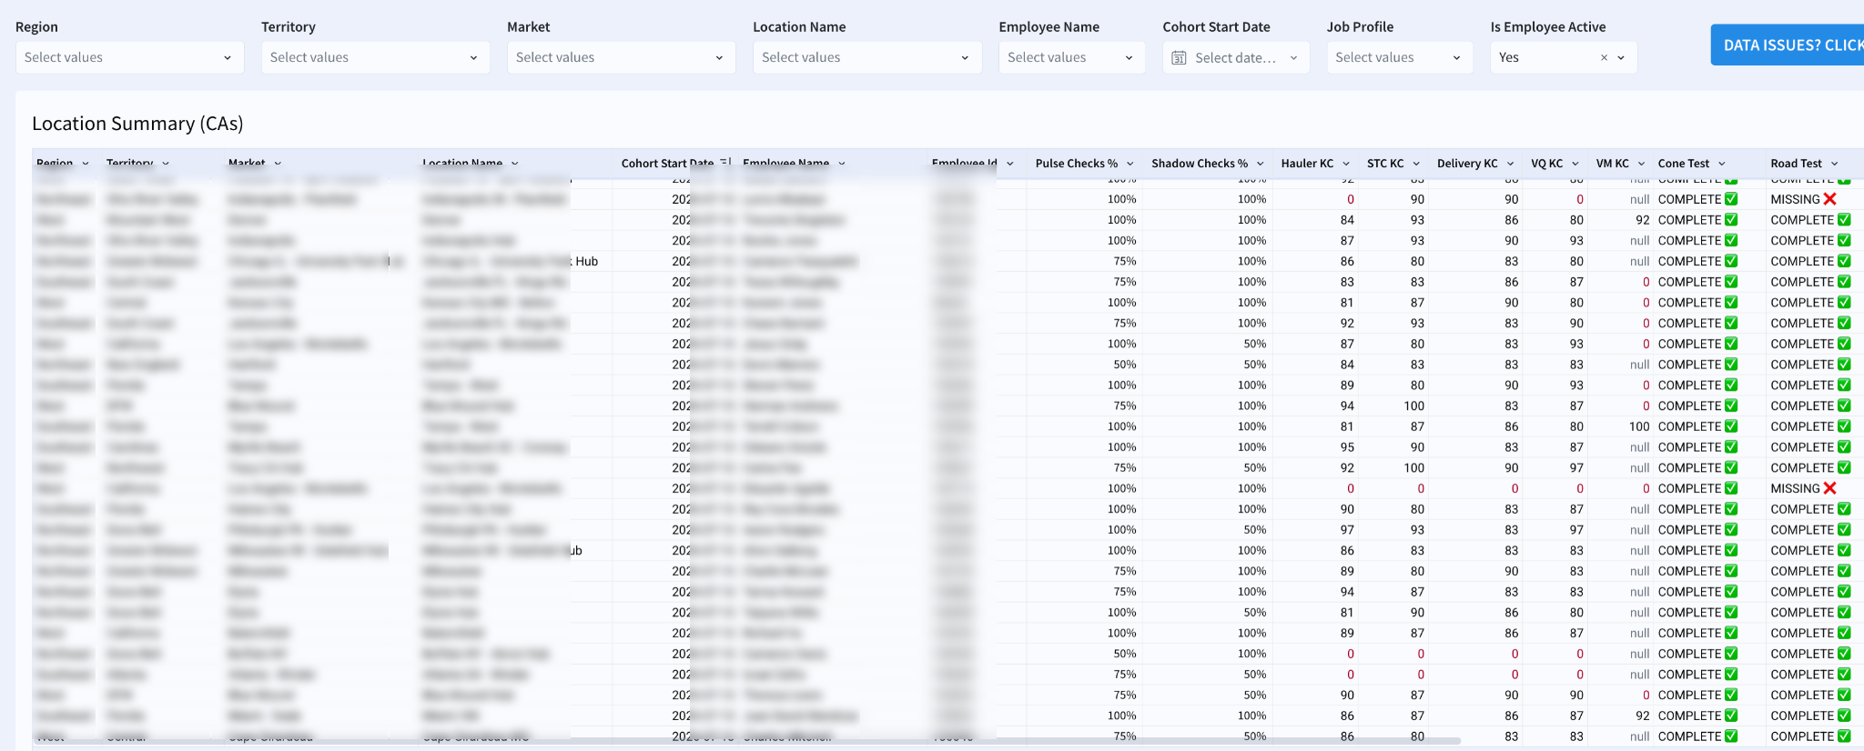This screenshot has height=751, width=1864.
Task: Expand the Job Profile filter
Action: pos(1399,57)
